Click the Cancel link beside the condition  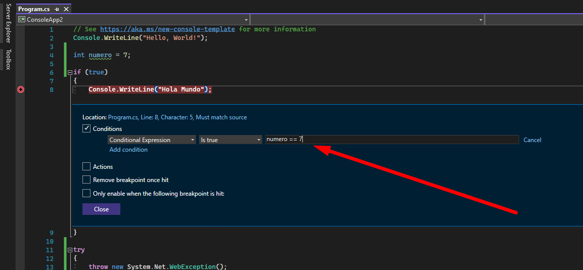coord(532,140)
